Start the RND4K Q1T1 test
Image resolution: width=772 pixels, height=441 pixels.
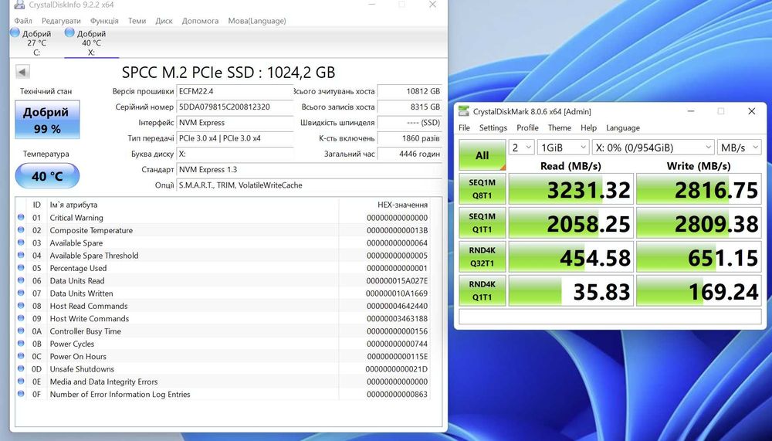482,290
